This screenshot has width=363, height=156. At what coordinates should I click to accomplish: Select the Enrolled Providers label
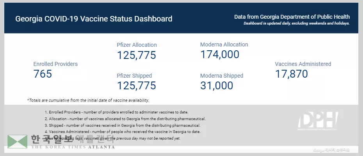(x=55, y=64)
